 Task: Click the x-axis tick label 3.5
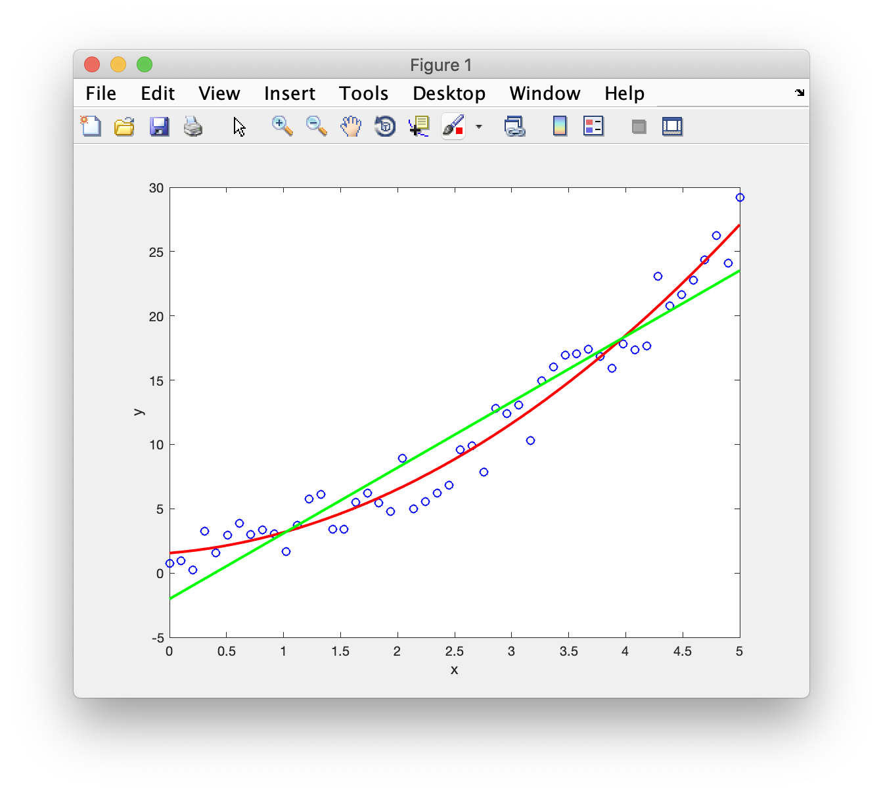tap(569, 651)
